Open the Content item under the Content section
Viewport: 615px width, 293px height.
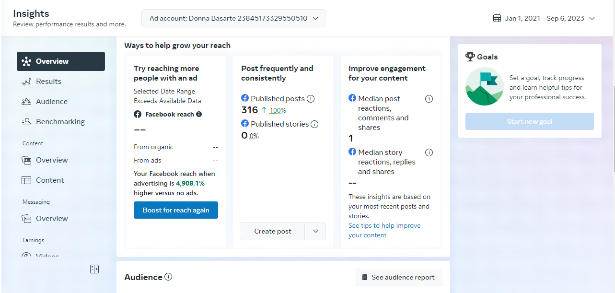coord(49,180)
